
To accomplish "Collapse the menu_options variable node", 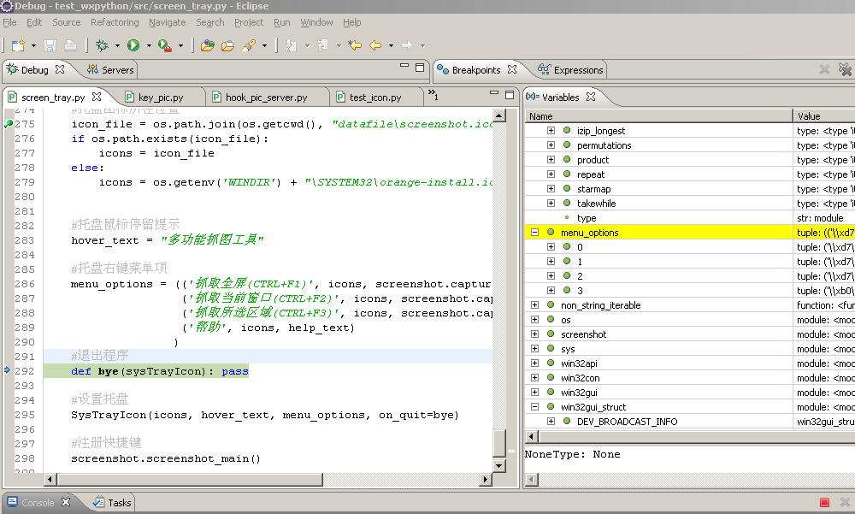I will pyautogui.click(x=534, y=233).
